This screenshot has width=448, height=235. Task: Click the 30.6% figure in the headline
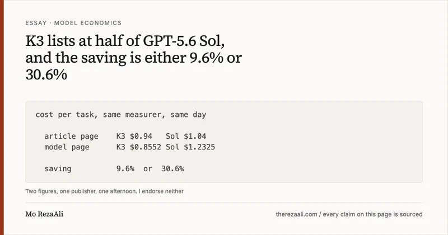pyautogui.click(x=46, y=74)
